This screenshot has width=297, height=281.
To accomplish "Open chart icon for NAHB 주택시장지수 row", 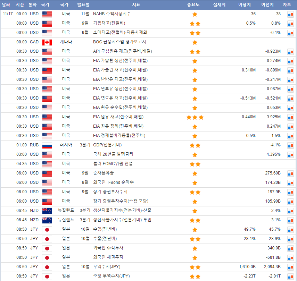I will [x=290, y=15].
